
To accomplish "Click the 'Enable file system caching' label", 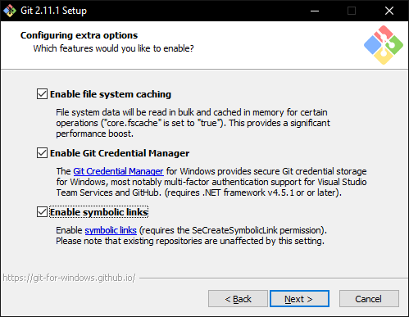I will click(x=111, y=94).
